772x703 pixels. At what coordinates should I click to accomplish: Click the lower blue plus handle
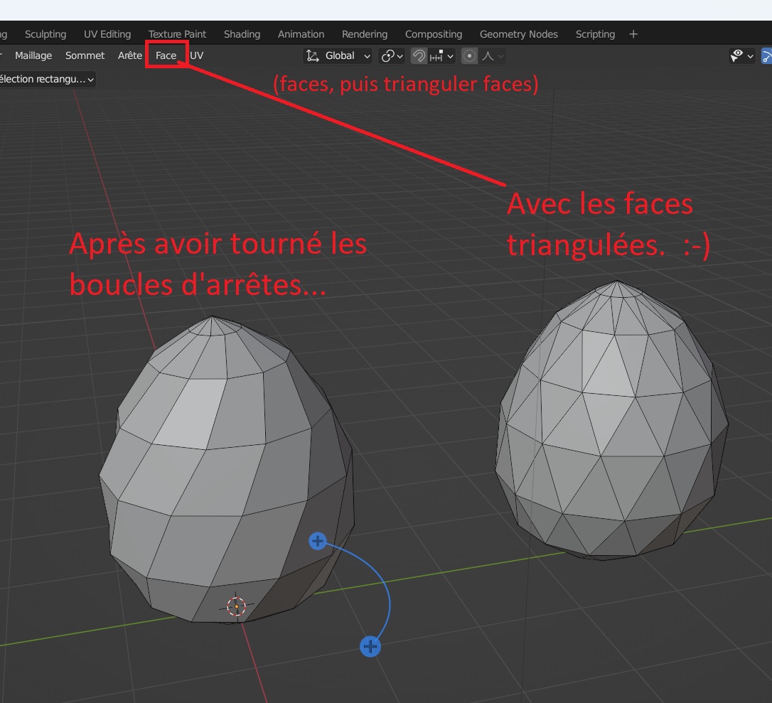tap(370, 647)
